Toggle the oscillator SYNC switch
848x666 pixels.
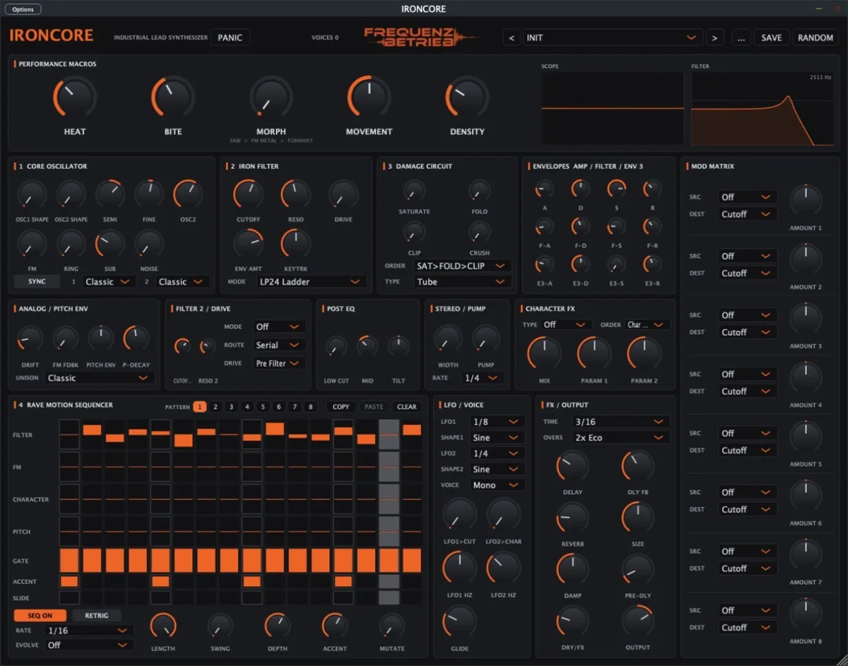[37, 281]
